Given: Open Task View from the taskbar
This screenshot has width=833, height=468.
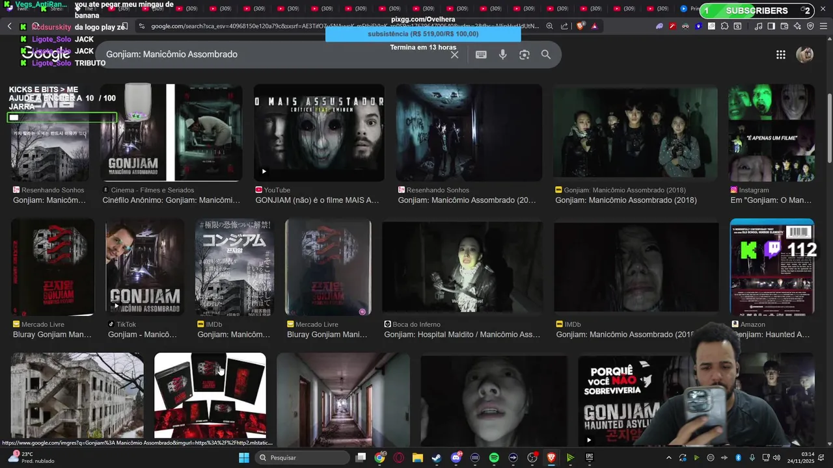Looking at the screenshot, I should tap(361, 458).
